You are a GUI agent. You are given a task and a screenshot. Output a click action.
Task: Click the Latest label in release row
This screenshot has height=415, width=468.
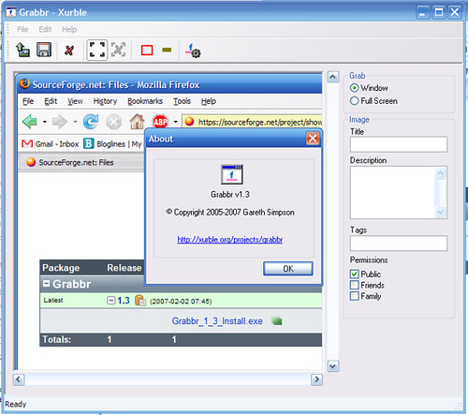coord(53,300)
